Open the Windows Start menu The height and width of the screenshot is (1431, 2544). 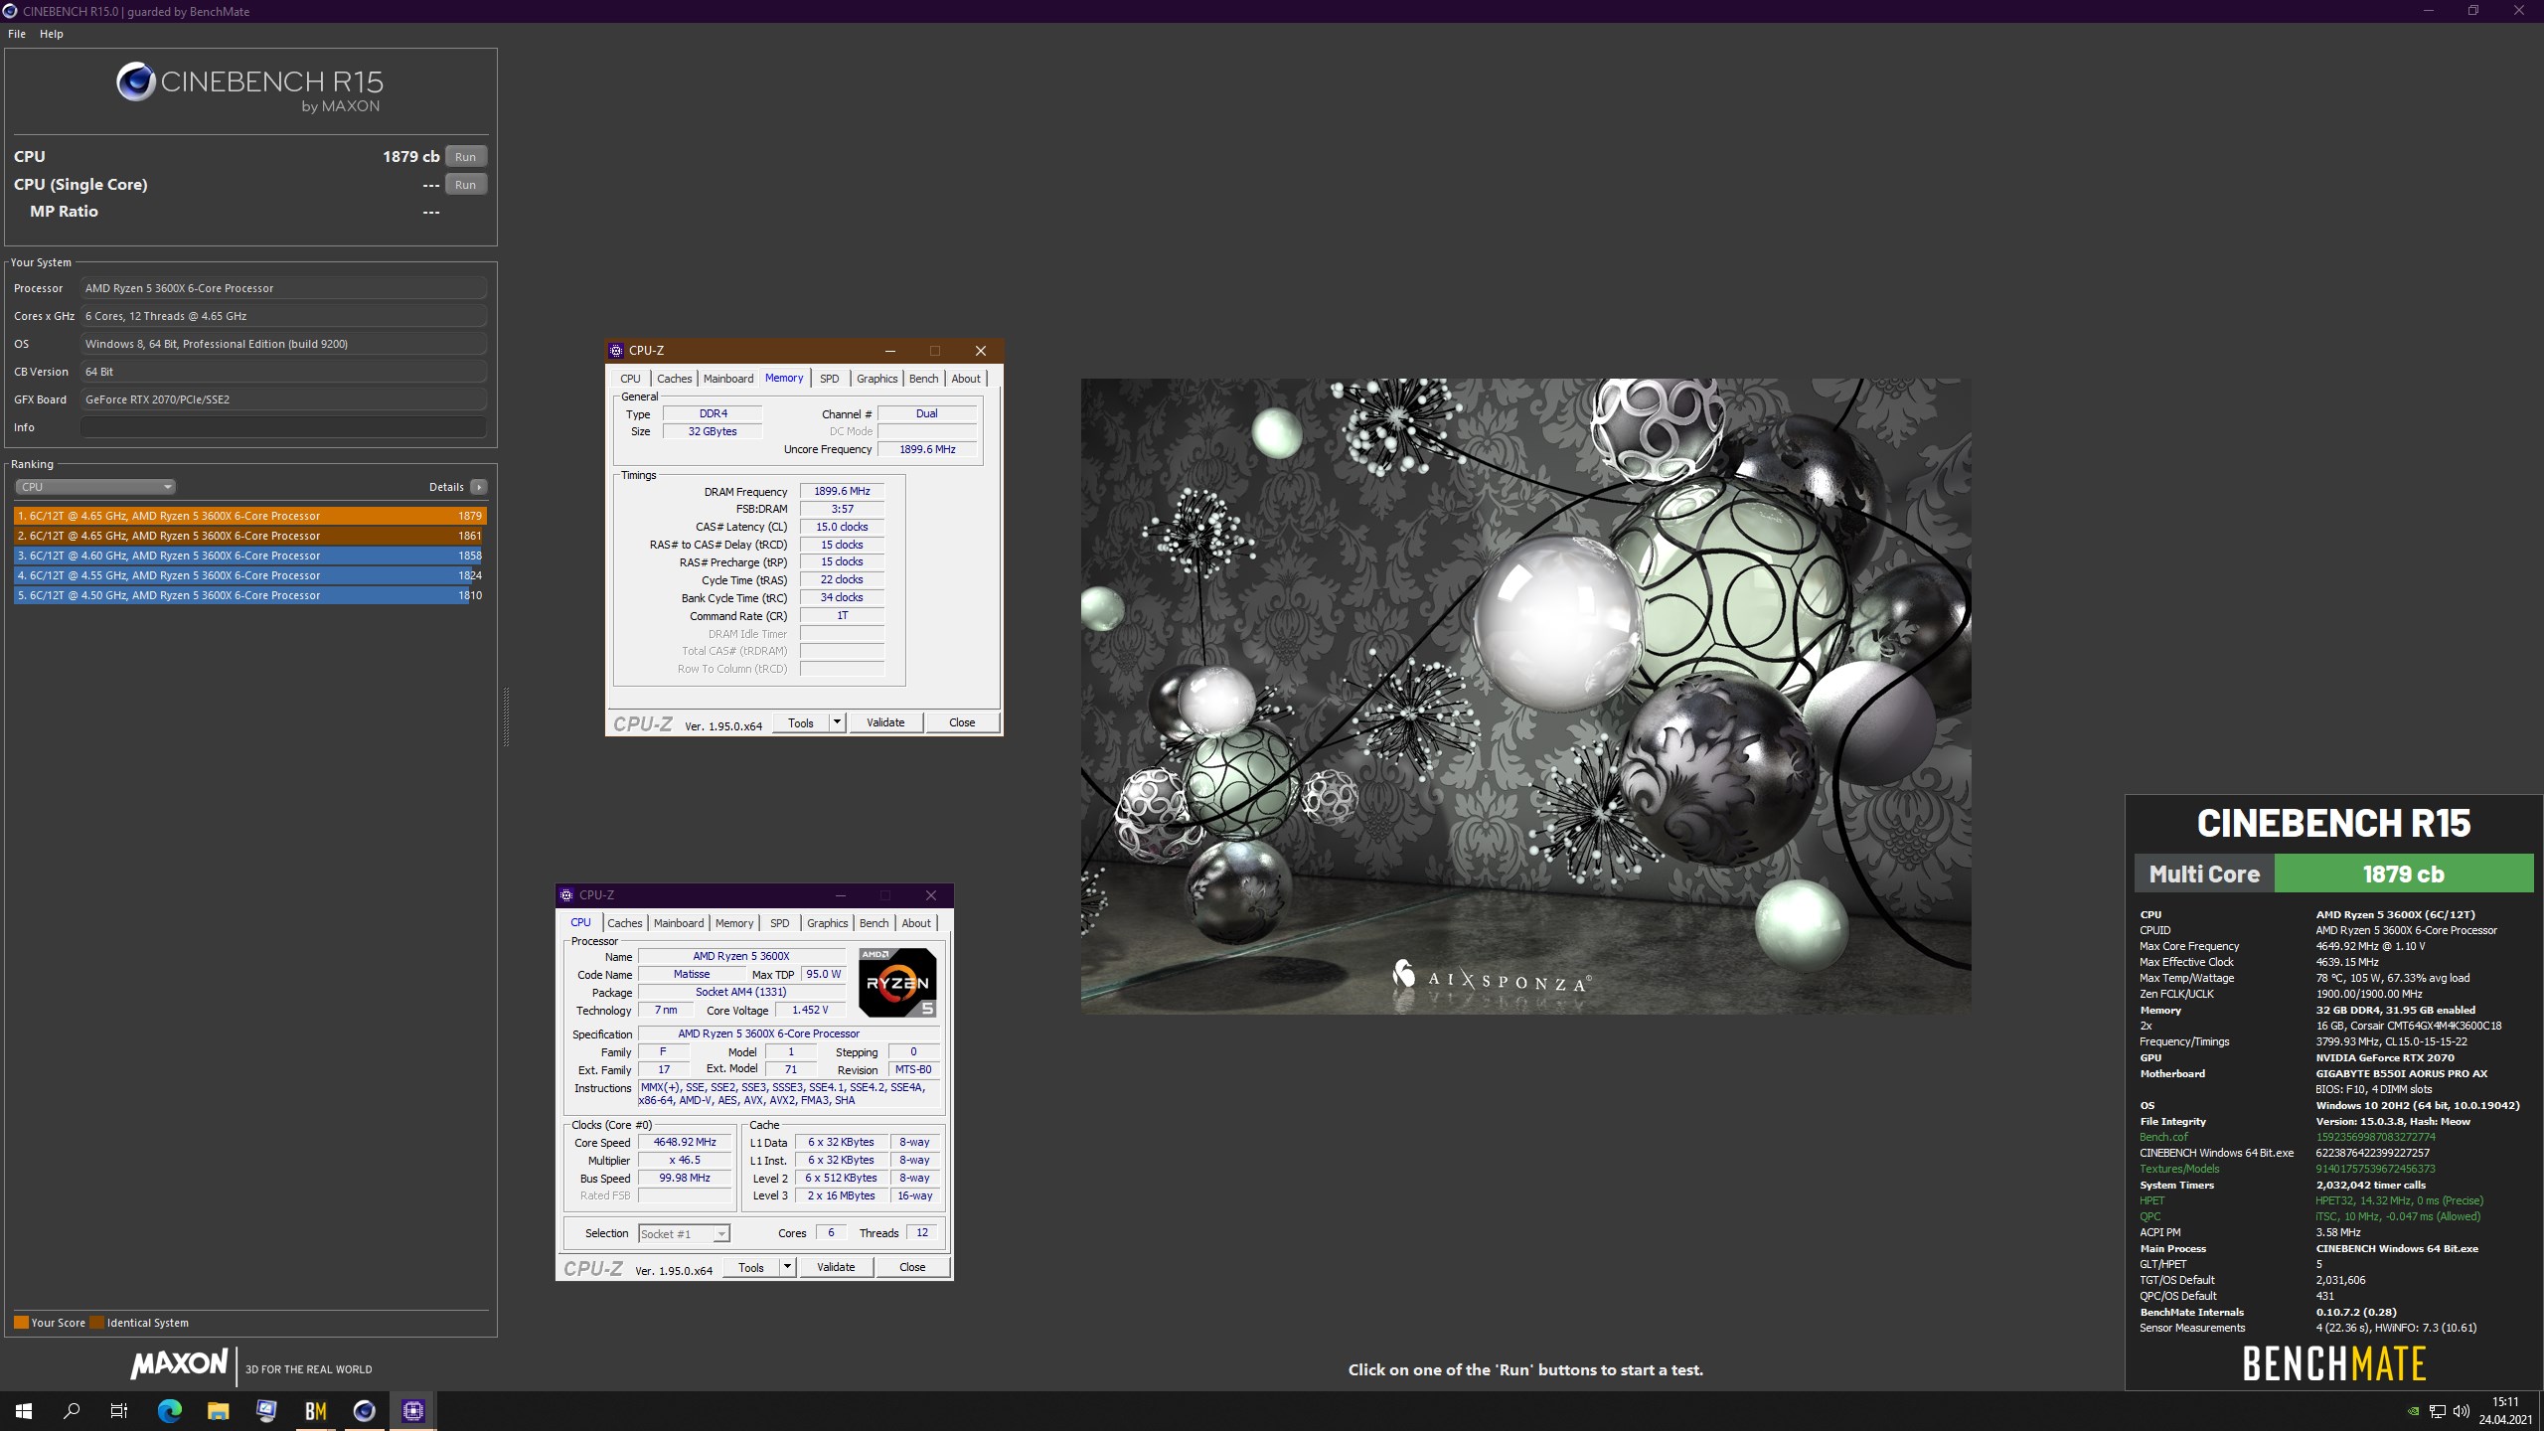click(x=24, y=1410)
